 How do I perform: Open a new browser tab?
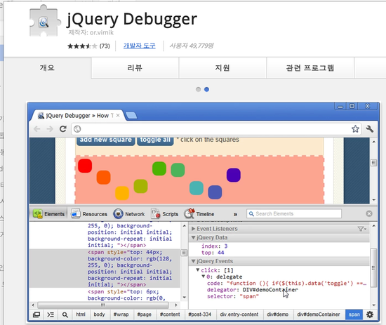[131, 115]
